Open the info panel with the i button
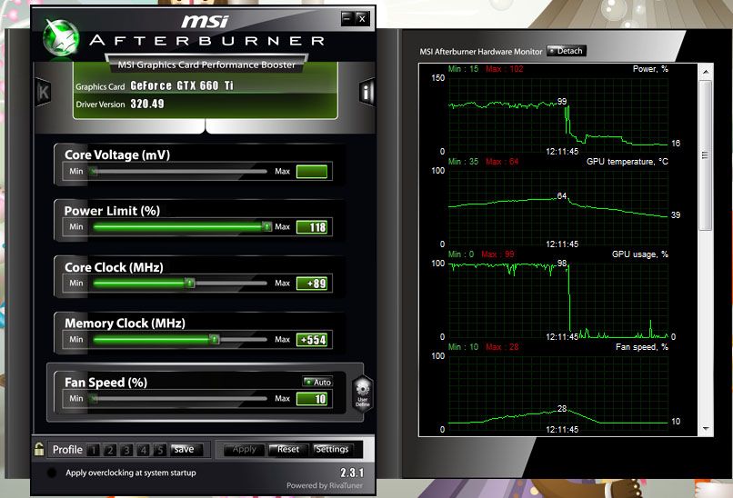 366,92
